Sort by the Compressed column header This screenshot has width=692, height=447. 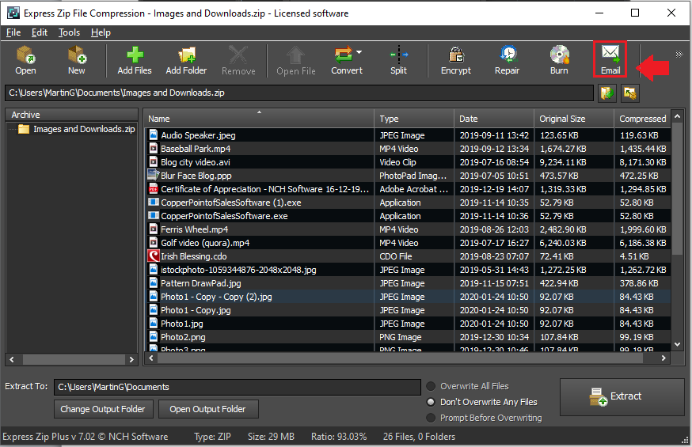pos(643,119)
